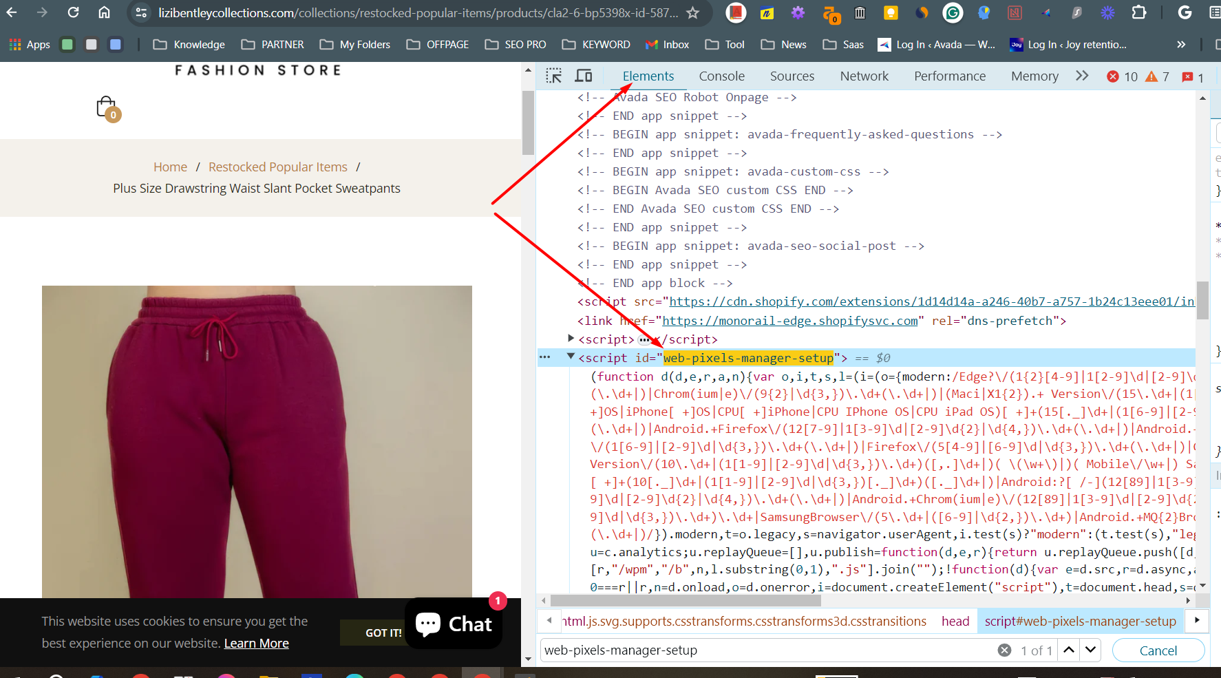Open the OFFPAGE bookmarks folder
1221x678 pixels.
(x=438, y=45)
